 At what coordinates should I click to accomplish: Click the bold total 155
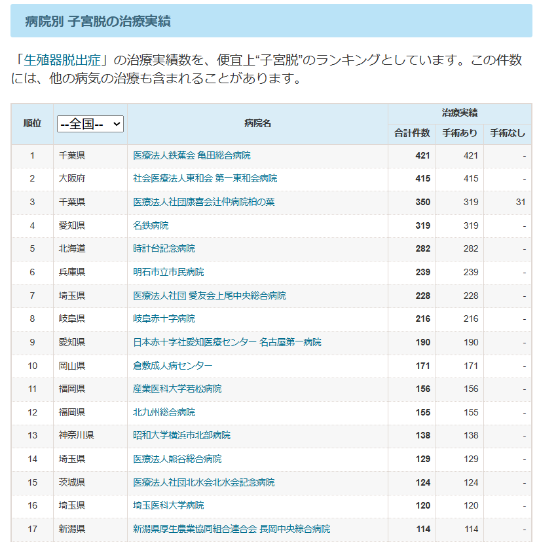pyautogui.click(x=423, y=412)
